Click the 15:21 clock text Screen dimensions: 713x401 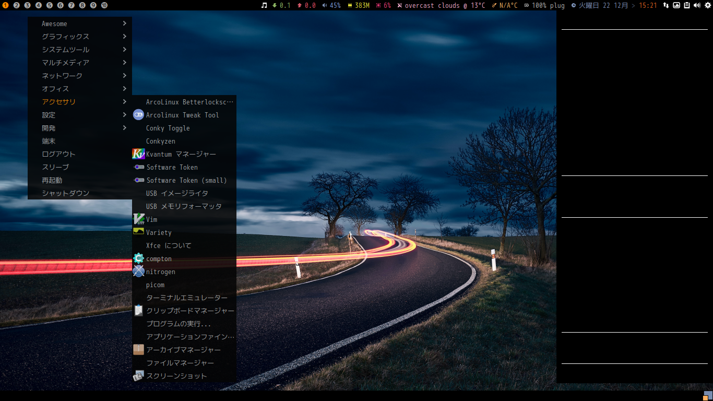[x=648, y=5]
